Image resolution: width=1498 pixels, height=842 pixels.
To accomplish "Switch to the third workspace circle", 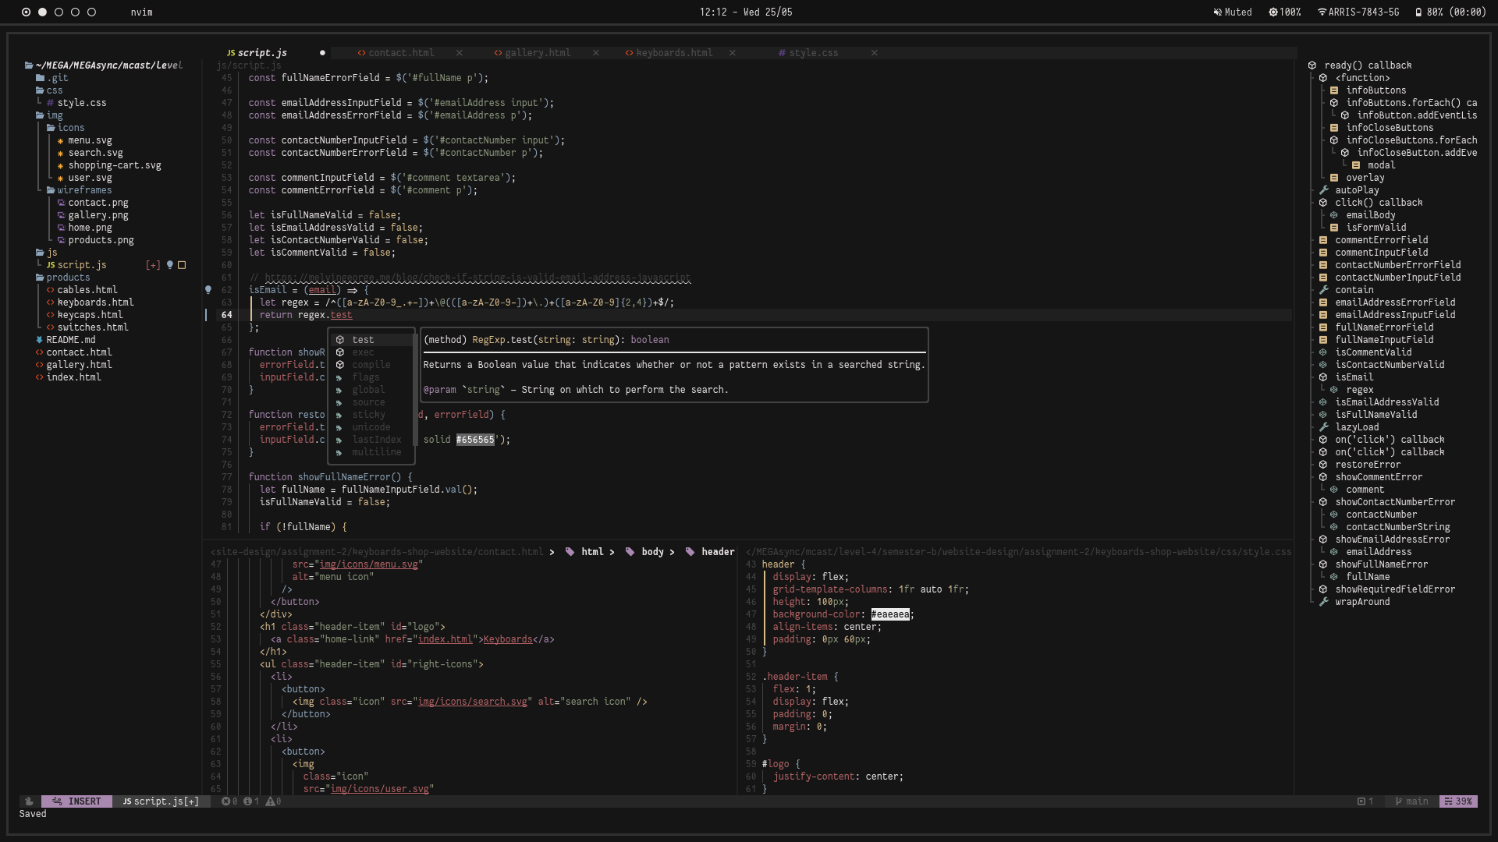I will coord(59,12).
